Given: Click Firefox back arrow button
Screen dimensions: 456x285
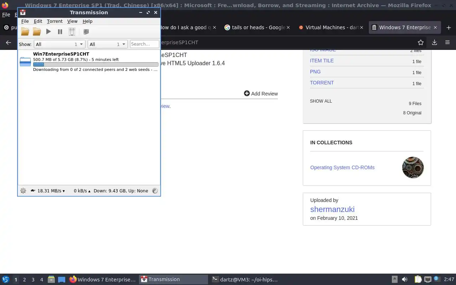Looking at the screenshot, I should (x=9, y=42).
